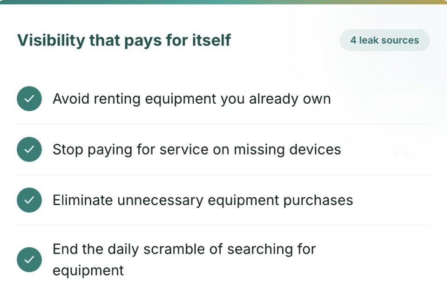This screenshot has width=447, height=302.
Task: Click "Stop paying for service on missing devices"
Action: pyautogui.click(x=196, y=149)
